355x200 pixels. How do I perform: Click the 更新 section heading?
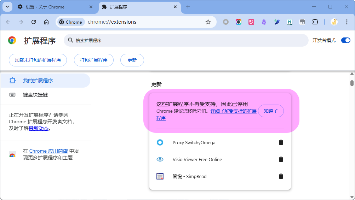coord(156,84)
